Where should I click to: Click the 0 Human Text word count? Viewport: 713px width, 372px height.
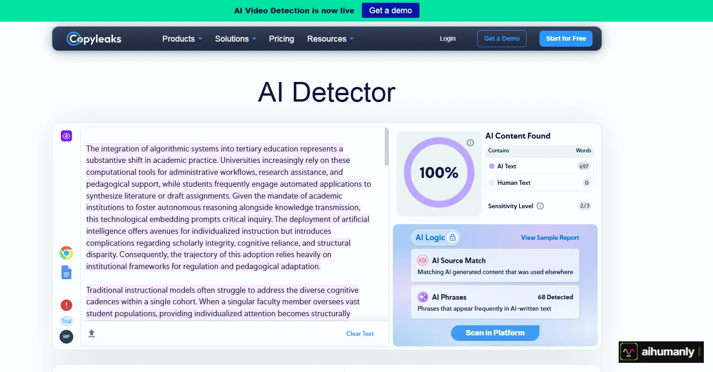pos(587,183)
